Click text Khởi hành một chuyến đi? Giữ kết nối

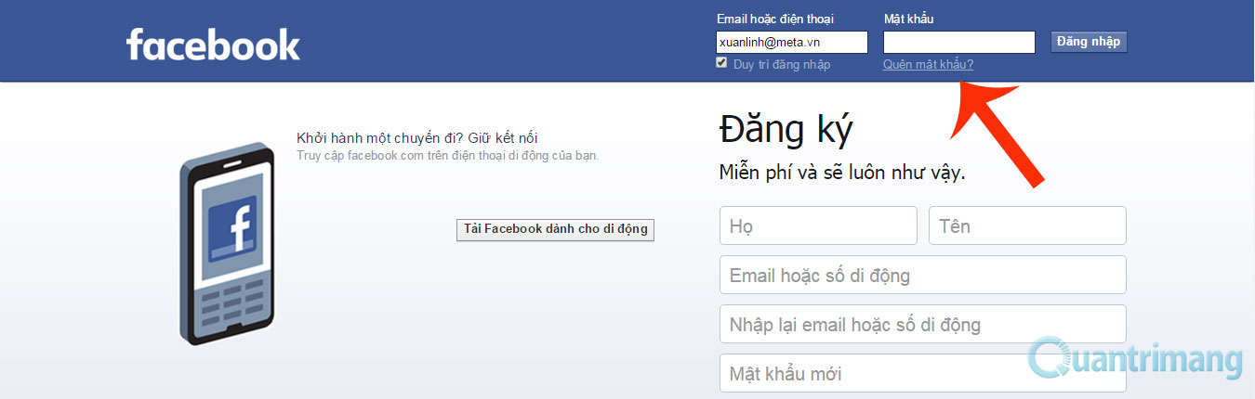pos(417,138)
